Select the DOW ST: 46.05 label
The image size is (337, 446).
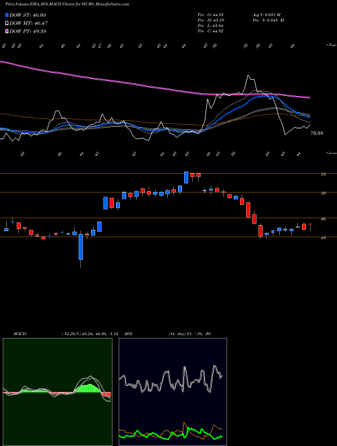28,16
